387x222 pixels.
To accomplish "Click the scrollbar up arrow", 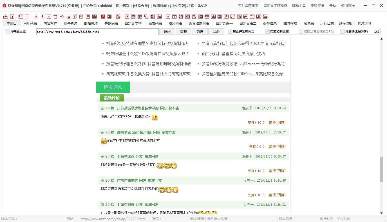I will [381, 39].
